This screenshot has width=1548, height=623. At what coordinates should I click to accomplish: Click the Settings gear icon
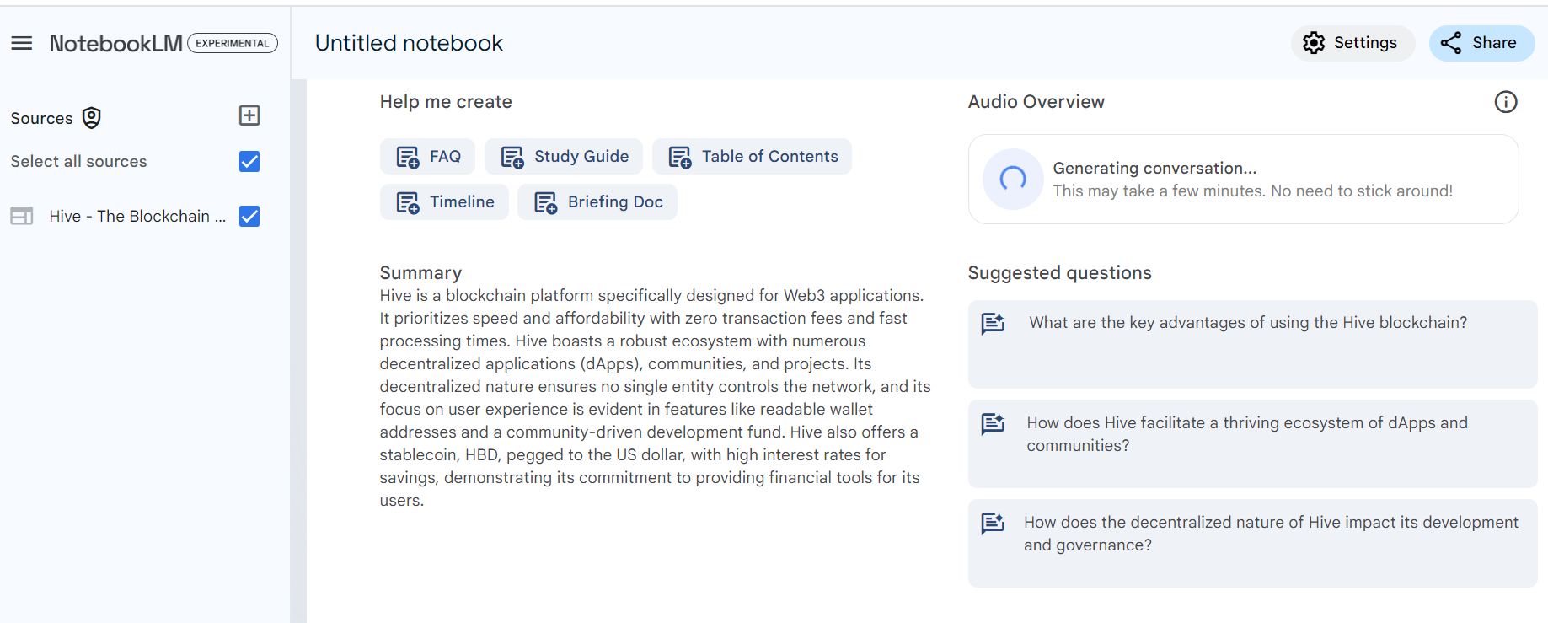1314,43
